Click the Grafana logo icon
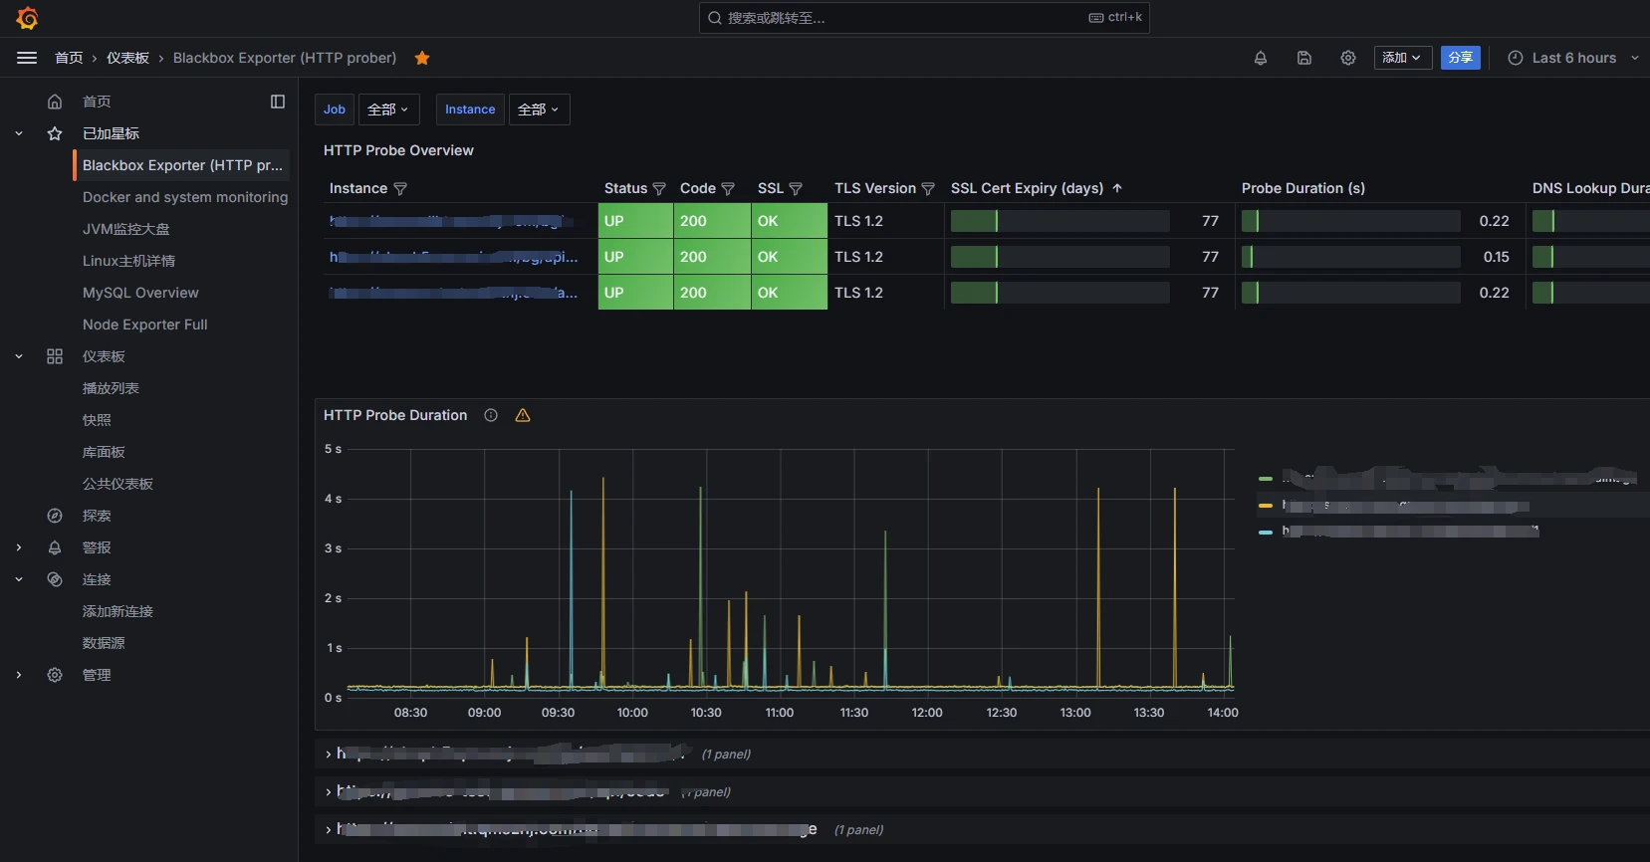1650x862 pixels. pyautogui.click(x=27, y=18)
